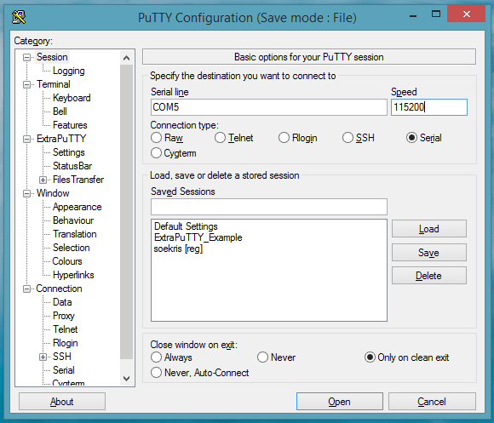Viewport: 494px width, 423px height.
Task: Collapse the Session tree node
Action: [26, 57]
